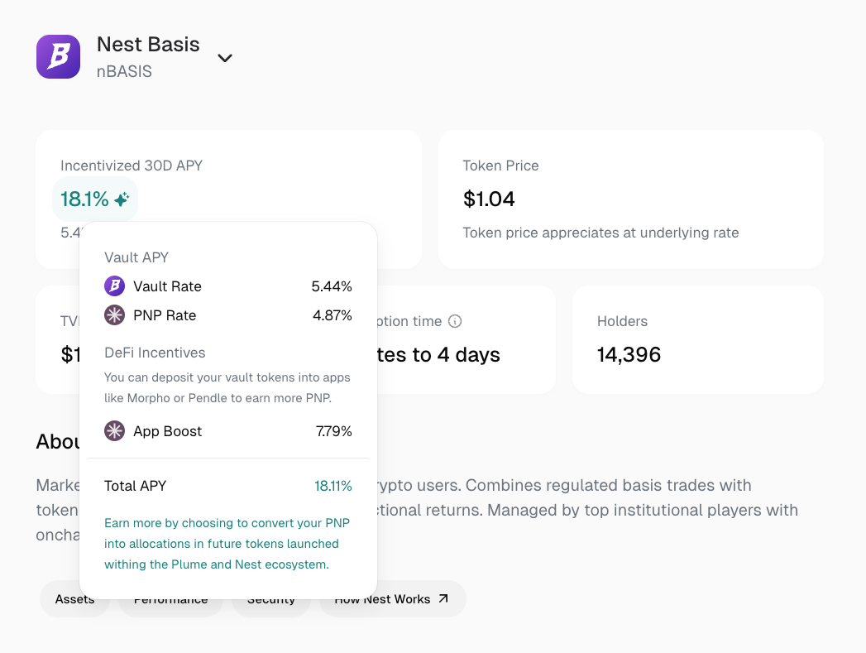Click the redemption time info icon
Image resolution: width=866 pixels, height=653 pixels.
[x=455, y=321]
